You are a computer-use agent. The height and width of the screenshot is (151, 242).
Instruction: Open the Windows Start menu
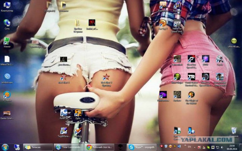(x=5, y=147)
